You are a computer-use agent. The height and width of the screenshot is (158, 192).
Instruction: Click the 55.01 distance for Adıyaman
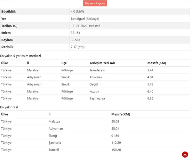pyautogui.click(x=115, y=129)
